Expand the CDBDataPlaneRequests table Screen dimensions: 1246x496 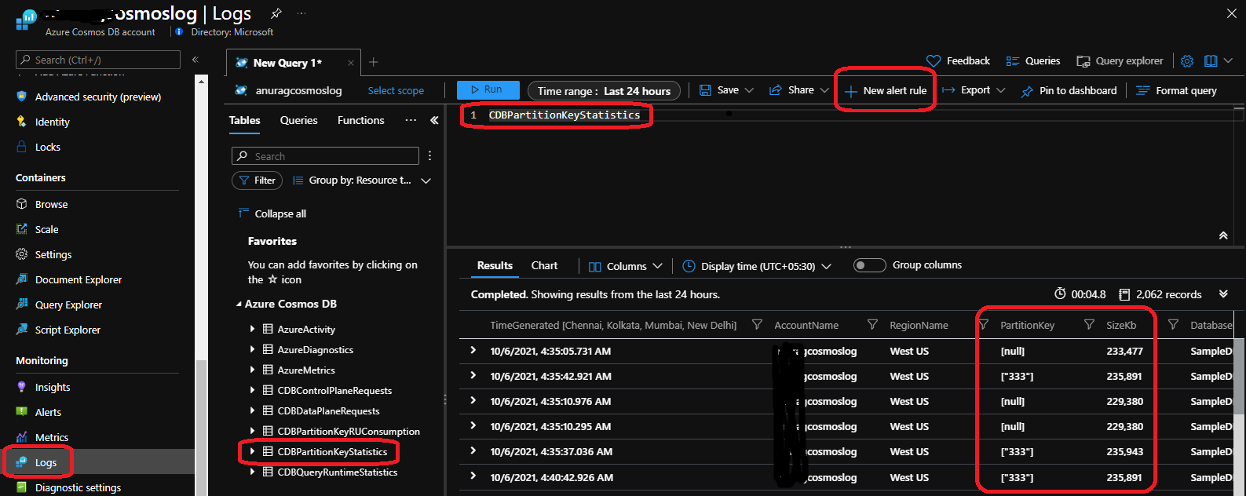point(252,410)
